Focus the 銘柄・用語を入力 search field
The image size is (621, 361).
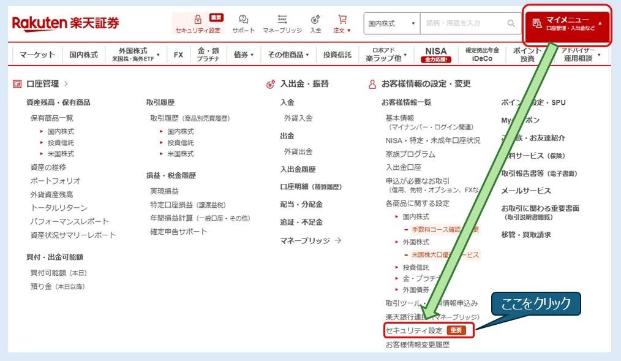pos(464,23)
